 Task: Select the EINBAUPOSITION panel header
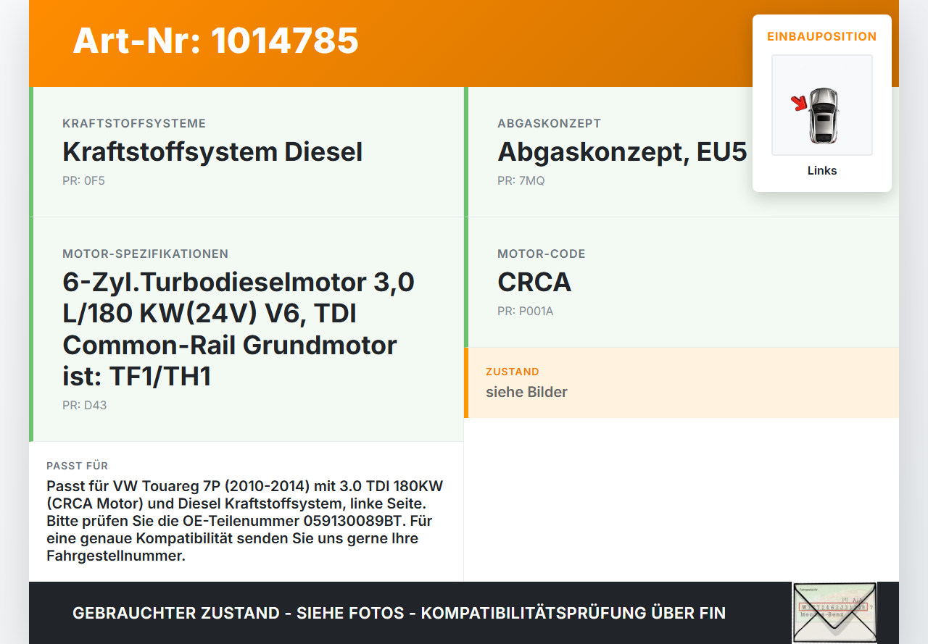[x=821, y=36]
